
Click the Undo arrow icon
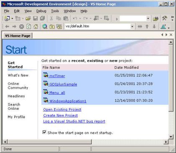75,18
